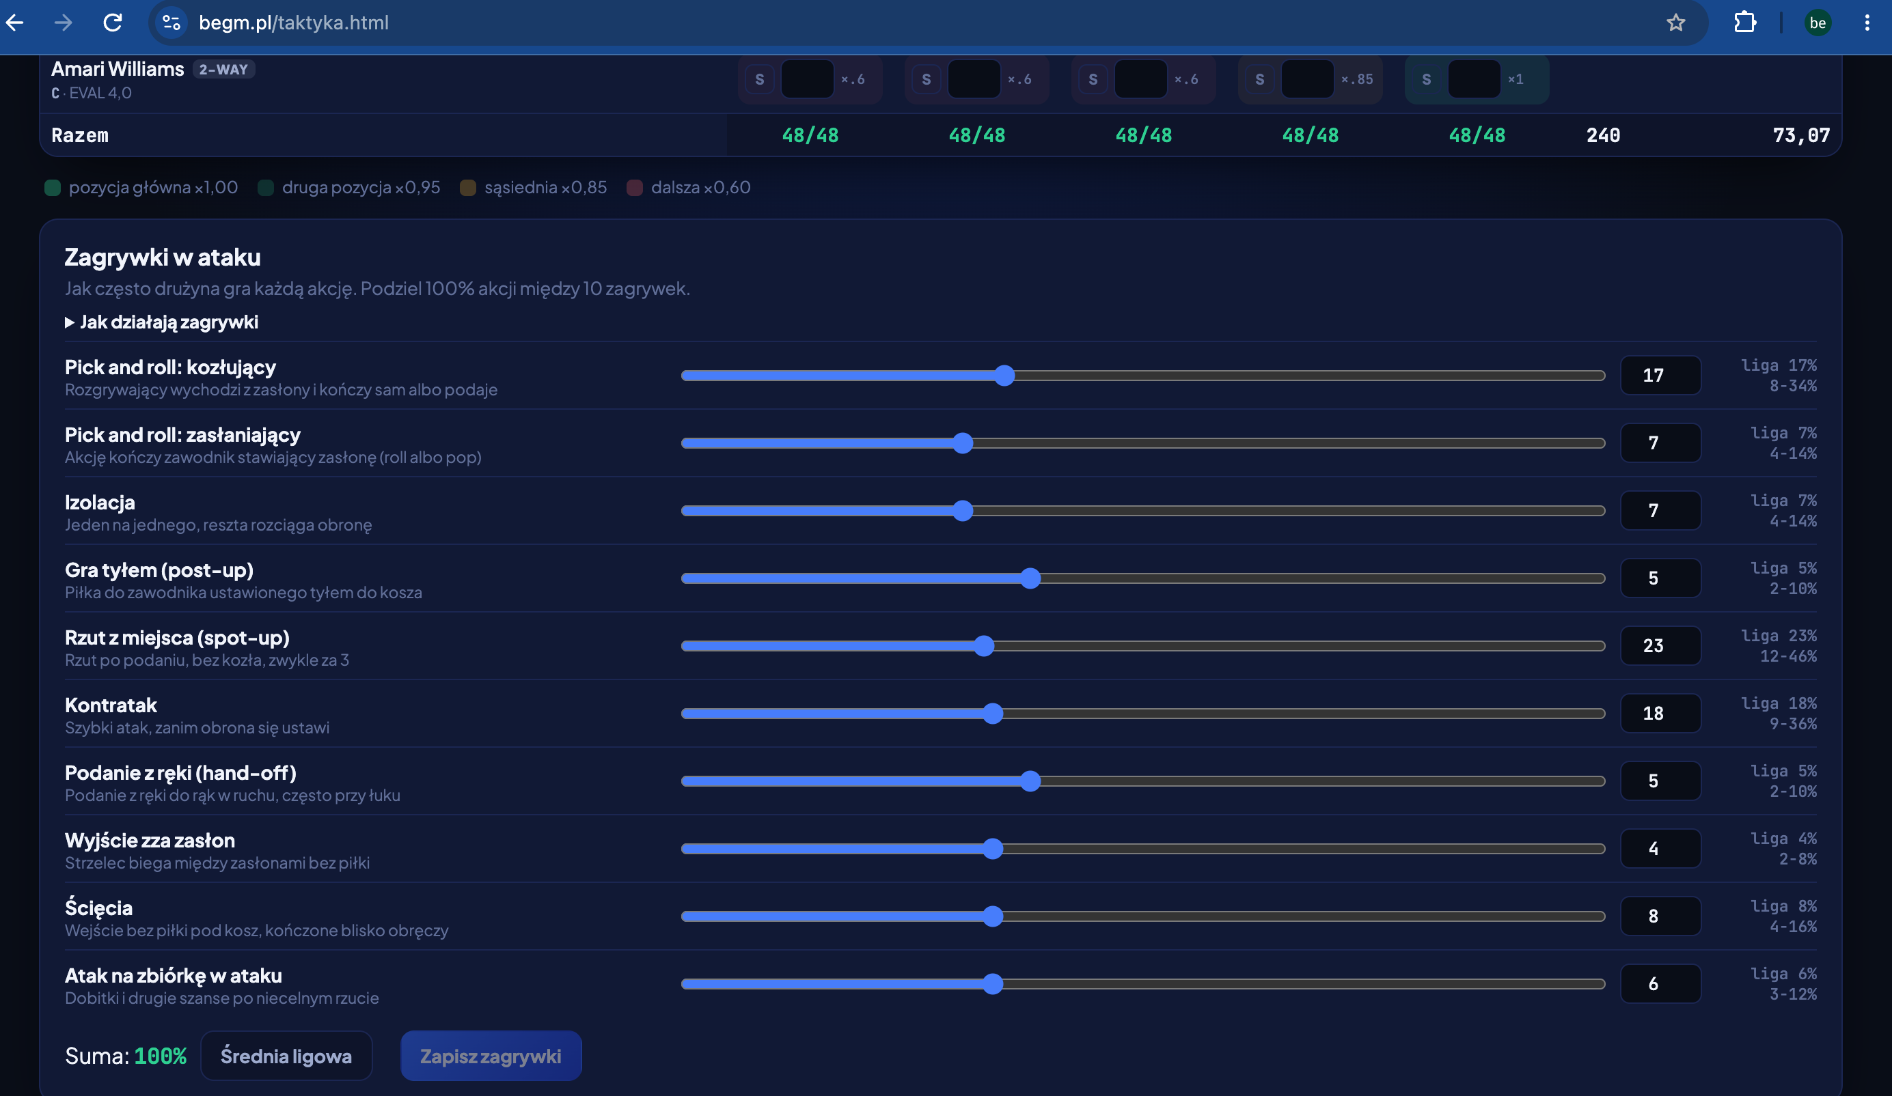Click the browser forward arrow
Screen dimensions: 1892x1096
point(64,23)
